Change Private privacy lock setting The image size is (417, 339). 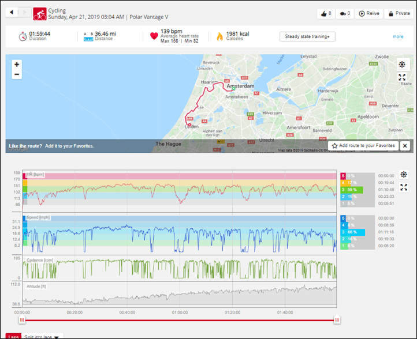(399, 13)
